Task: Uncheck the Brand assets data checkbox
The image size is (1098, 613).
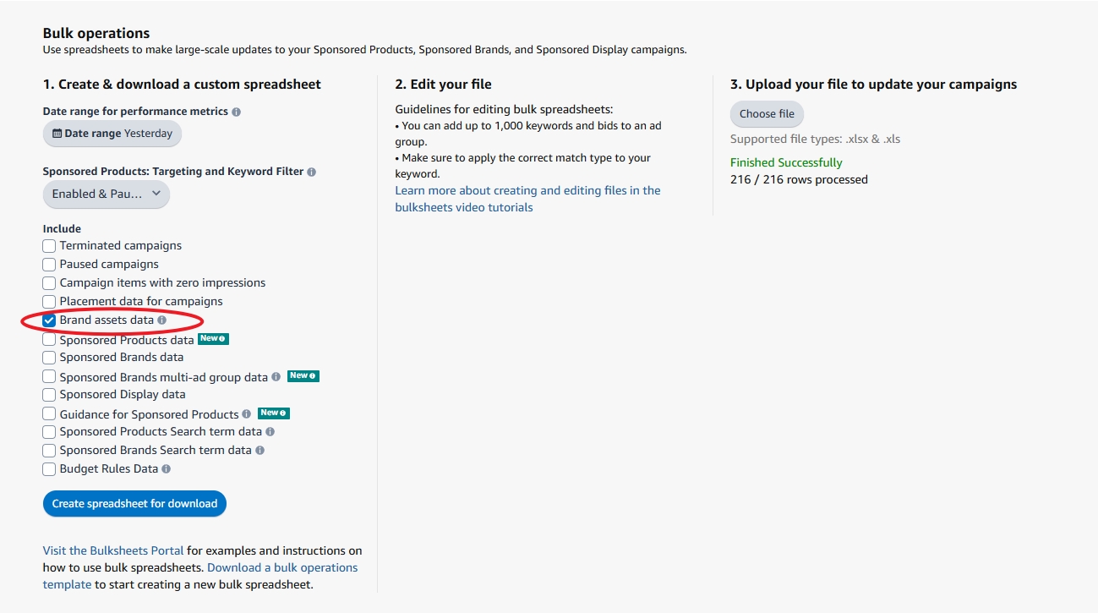Action: (x=48, y=320)
